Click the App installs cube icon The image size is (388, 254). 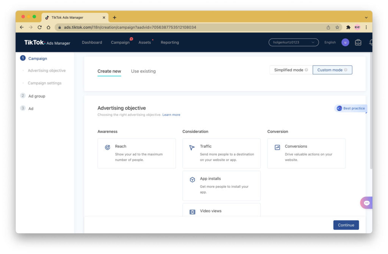[x=192, y=180]
